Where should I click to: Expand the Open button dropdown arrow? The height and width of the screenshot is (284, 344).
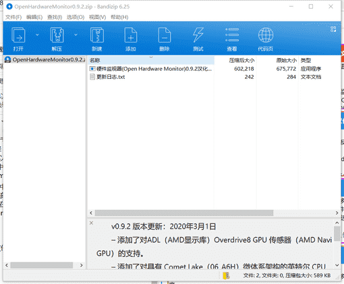coord(37,35)
